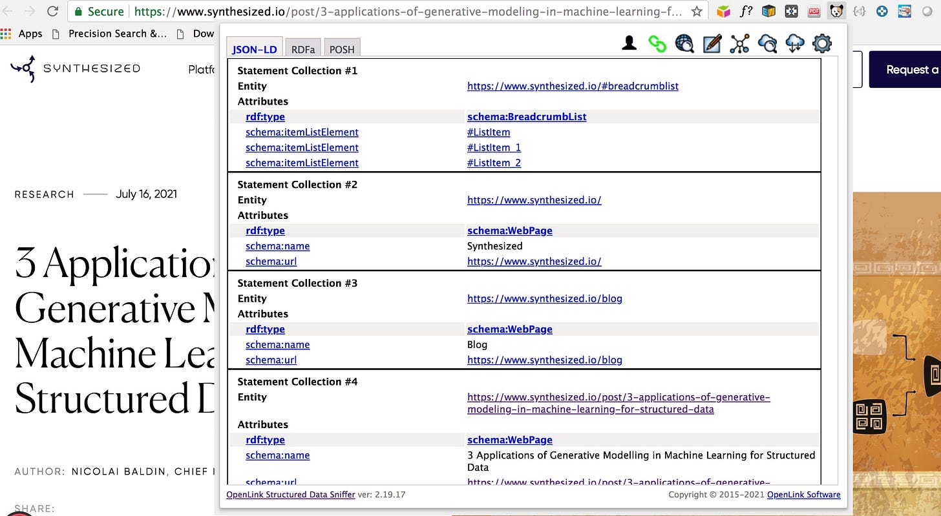Open the blog entity link in Collection #3

(545, 298)
